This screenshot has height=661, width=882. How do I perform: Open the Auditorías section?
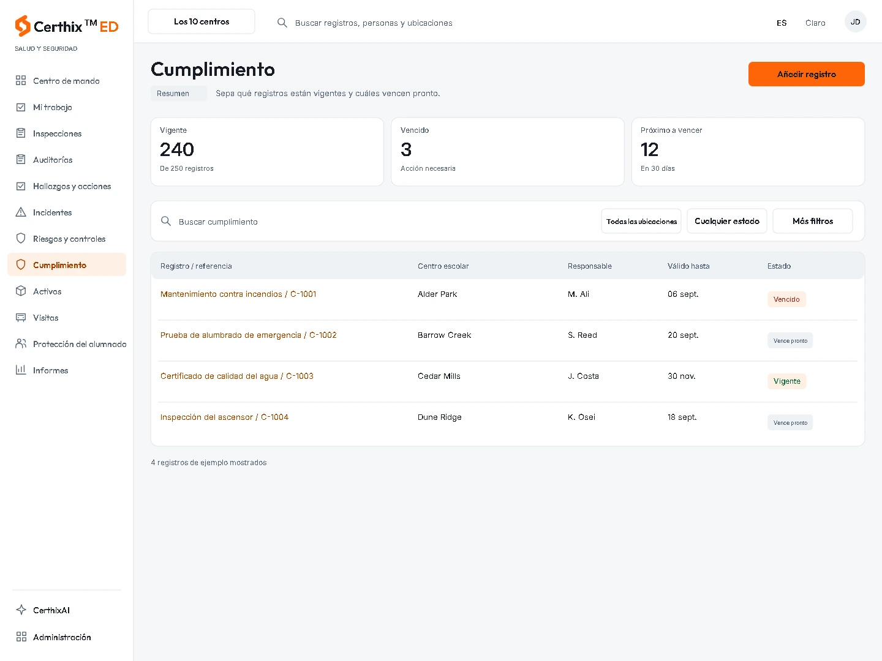(x=67, y=160)
